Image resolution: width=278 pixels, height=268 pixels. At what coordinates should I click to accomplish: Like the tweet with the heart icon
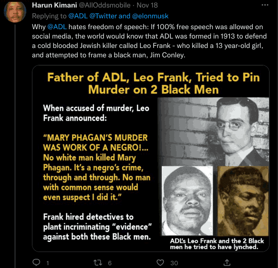tap(160, 263)
